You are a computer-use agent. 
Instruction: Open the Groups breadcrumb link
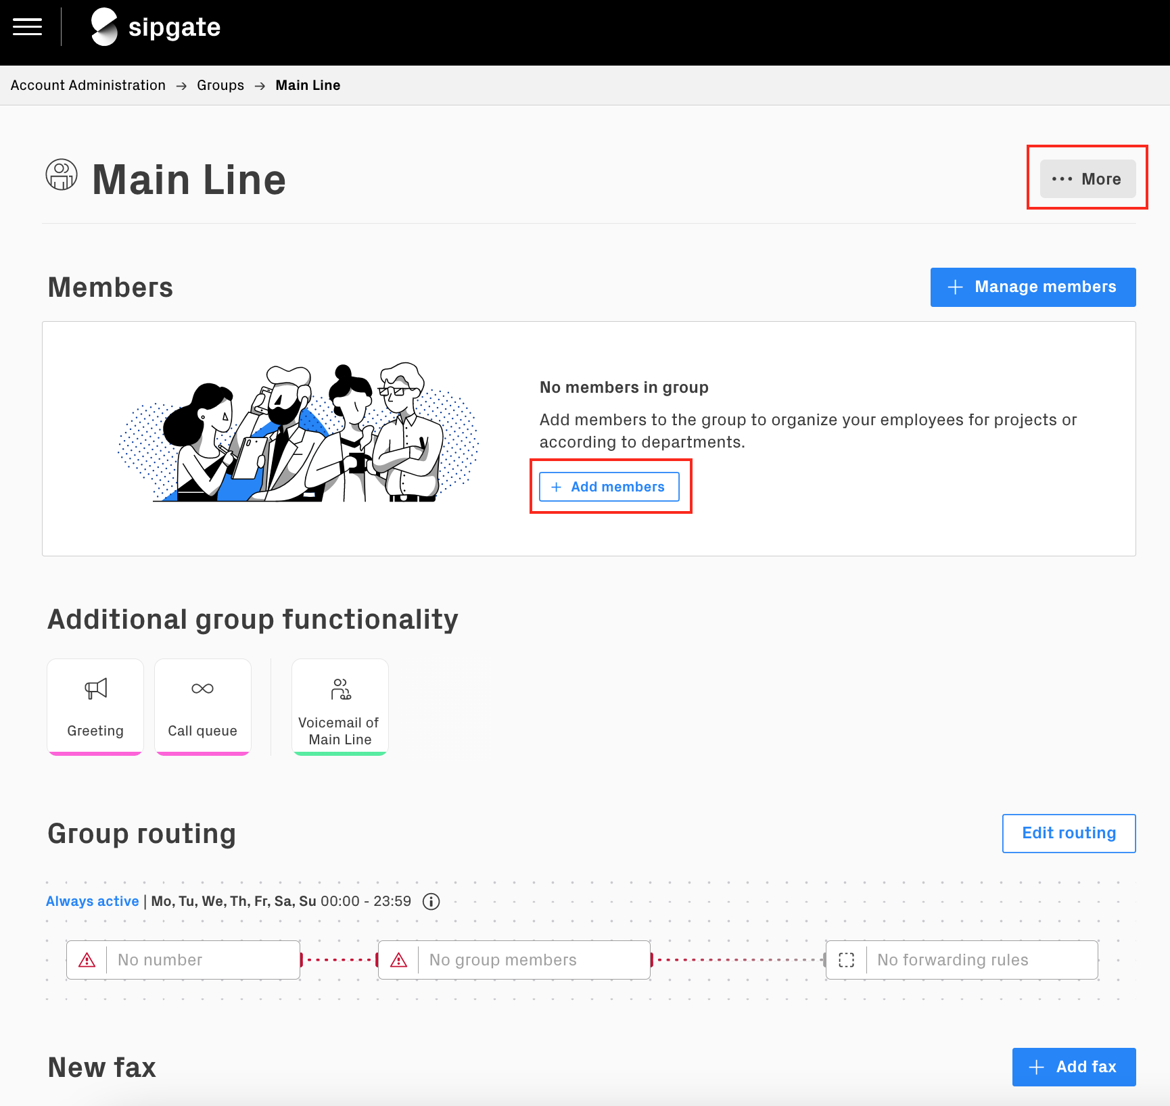220,85
